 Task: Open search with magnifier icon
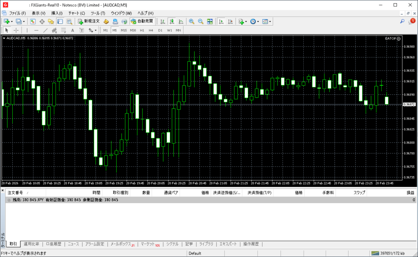coord(402,21)
